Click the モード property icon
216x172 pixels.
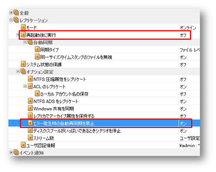[23, 27]
